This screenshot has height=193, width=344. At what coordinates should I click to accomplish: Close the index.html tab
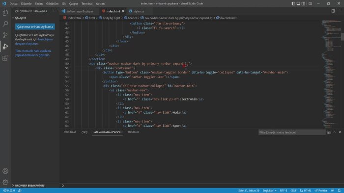tap(123, 11)
